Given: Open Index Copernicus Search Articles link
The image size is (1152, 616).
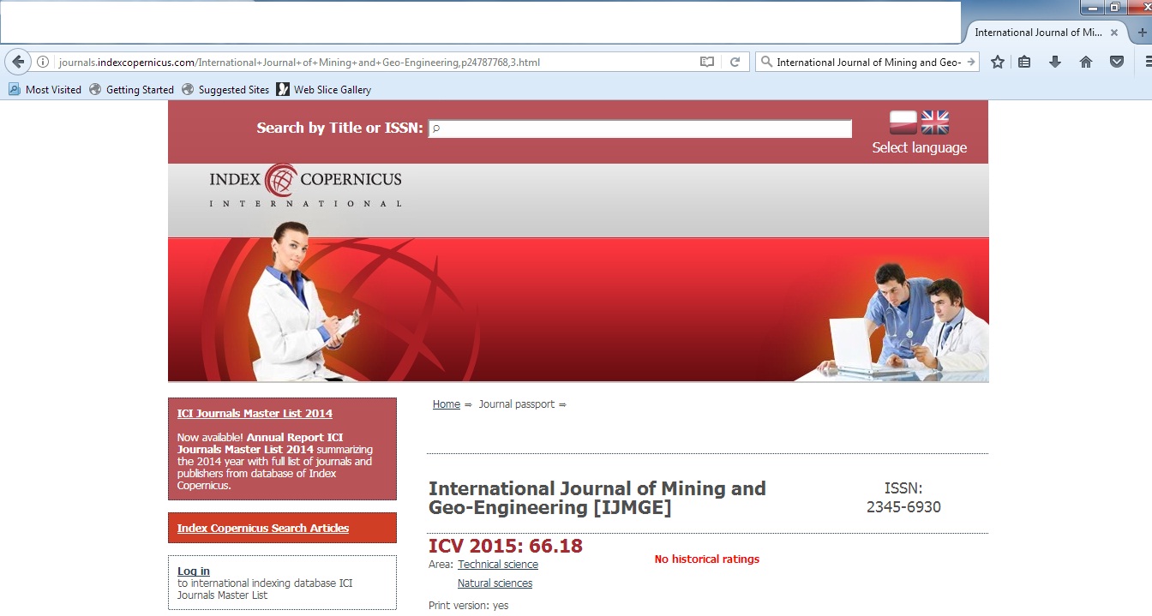Looking at the screenshot, I should coord(263,528).
